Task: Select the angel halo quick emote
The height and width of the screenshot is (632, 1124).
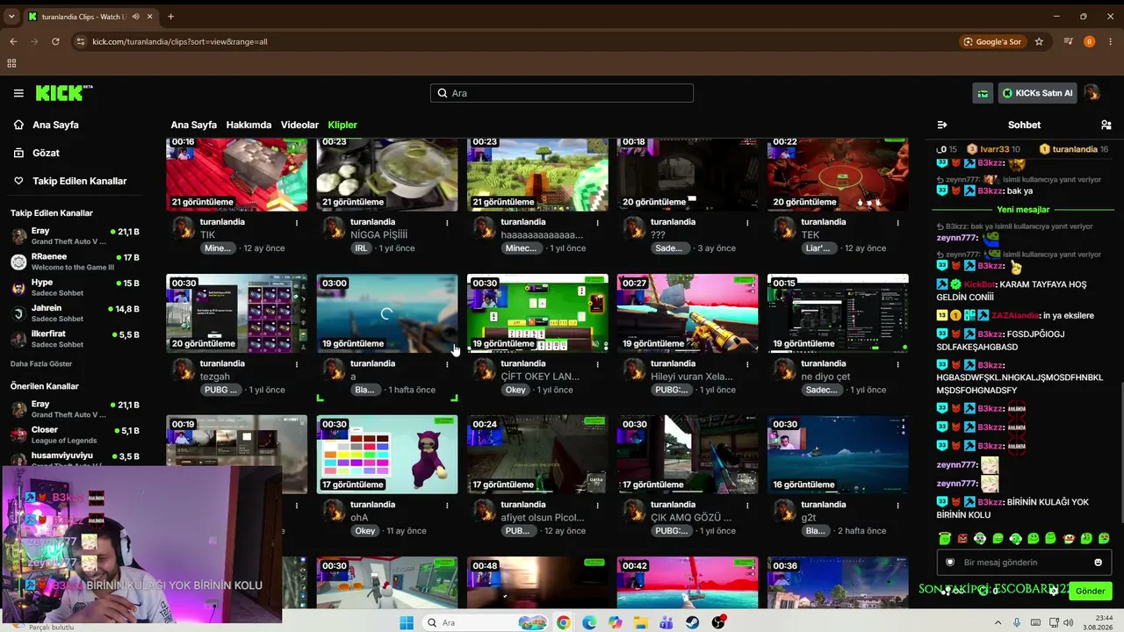Action: point(944,538)
